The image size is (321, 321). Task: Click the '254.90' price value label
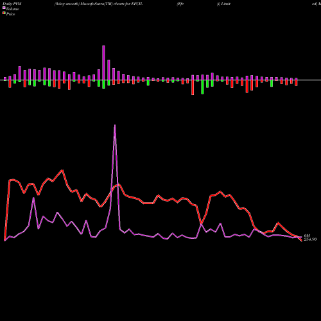pos(310,239)
